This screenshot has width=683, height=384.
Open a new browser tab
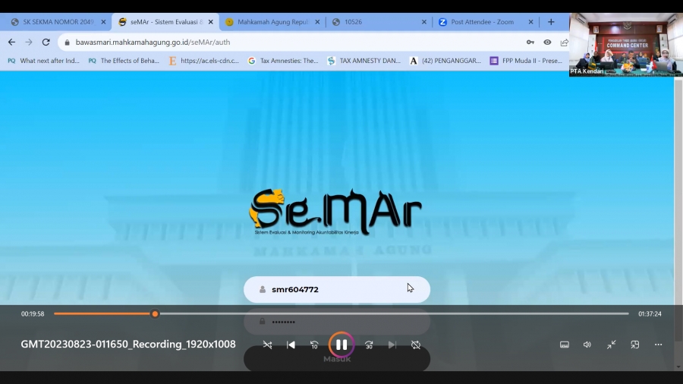coord(551,22)
